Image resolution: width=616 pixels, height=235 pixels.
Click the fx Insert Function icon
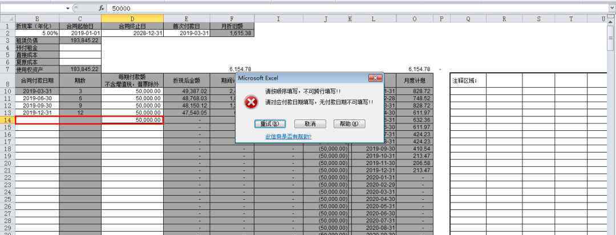pos(102,9)
